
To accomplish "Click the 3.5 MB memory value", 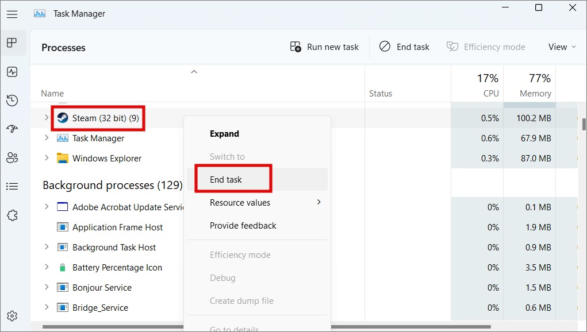I will (x=538, y=268).
